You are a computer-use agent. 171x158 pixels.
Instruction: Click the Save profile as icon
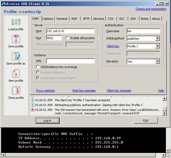[x=16, y=56]
